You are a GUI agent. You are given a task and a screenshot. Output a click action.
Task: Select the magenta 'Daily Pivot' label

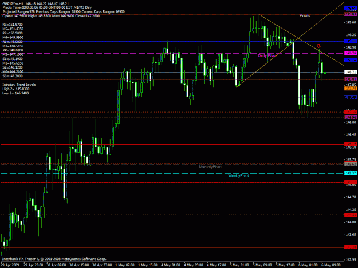(x=267, y=56)
